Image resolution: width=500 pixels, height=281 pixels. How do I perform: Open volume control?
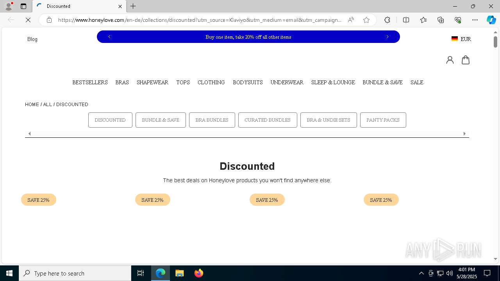[x=450, y=273]
